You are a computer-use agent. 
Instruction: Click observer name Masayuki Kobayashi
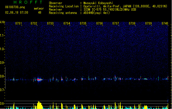(98, 3)
